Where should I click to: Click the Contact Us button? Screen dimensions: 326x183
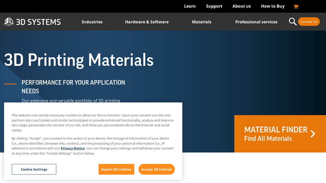click(x=309, y=22)
